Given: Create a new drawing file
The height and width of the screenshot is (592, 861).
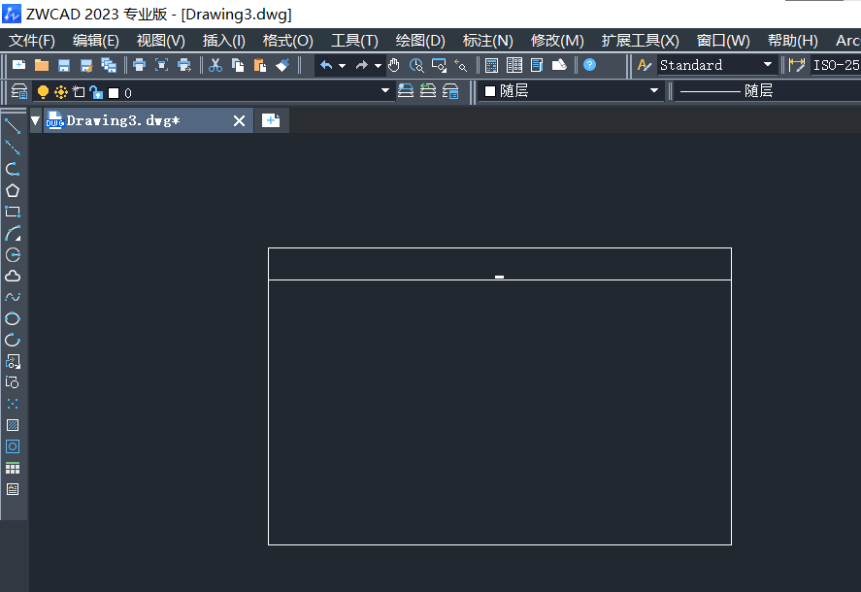Looking at the screenshot, I should click(19, 65).
